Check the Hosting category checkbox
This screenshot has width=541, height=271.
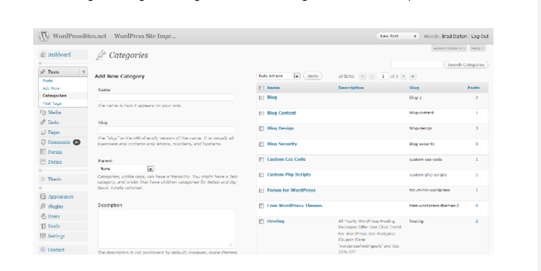click(x=261, y=222)
